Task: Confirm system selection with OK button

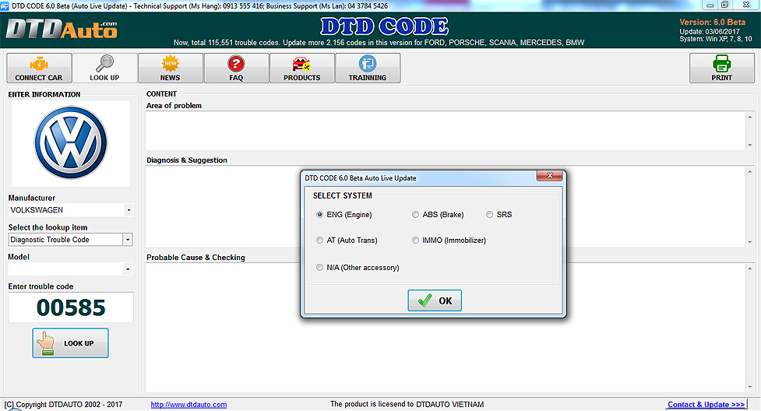Action: pyautogui.click(x=435, y=300)
